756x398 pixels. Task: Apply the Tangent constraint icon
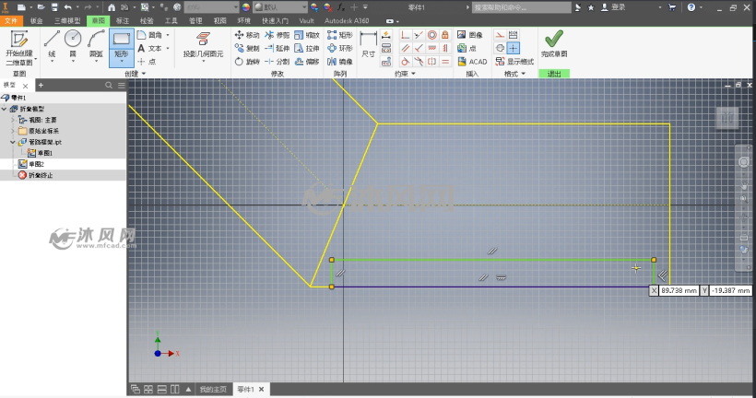[x=406, y=62]
